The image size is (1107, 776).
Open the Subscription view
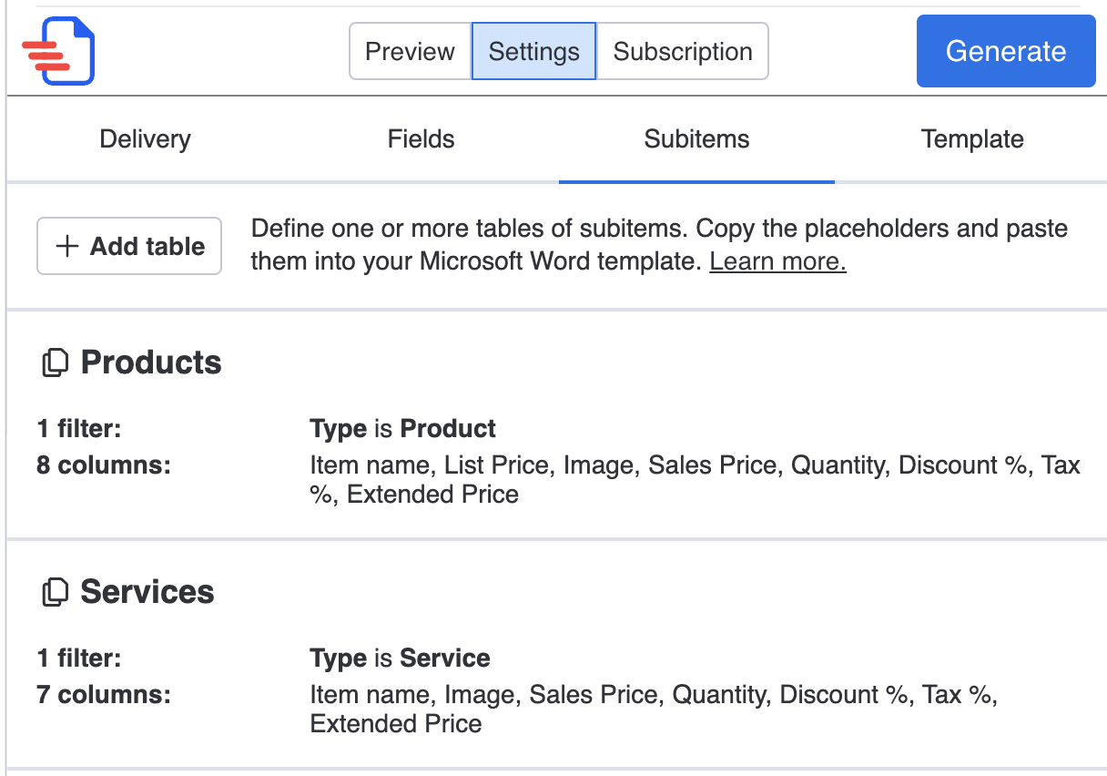point(683,52)
